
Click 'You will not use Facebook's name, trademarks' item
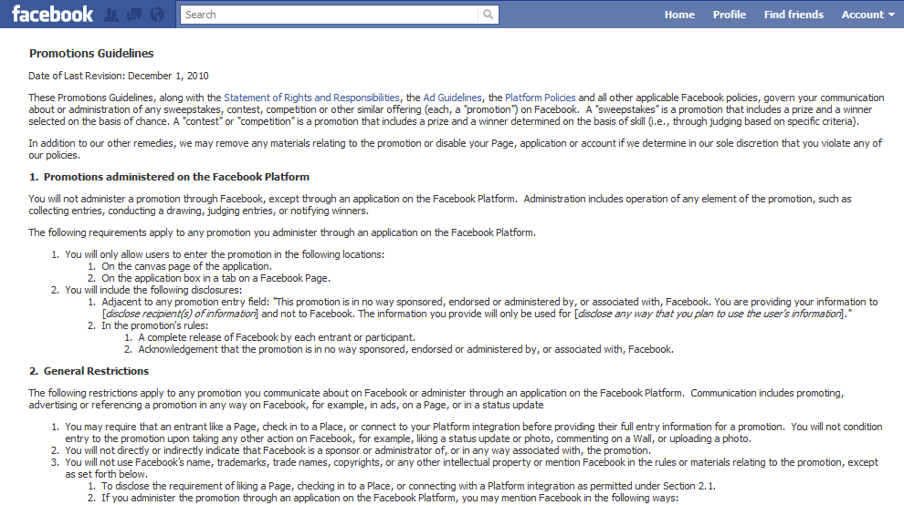[471, 469]
